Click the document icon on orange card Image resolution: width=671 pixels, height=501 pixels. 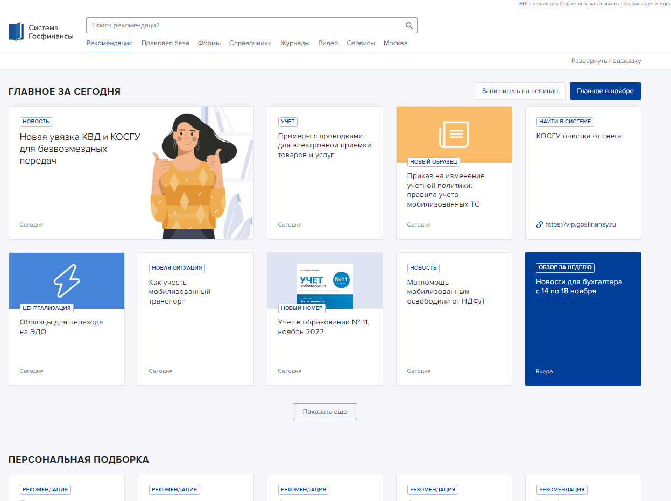click(454, 135)
